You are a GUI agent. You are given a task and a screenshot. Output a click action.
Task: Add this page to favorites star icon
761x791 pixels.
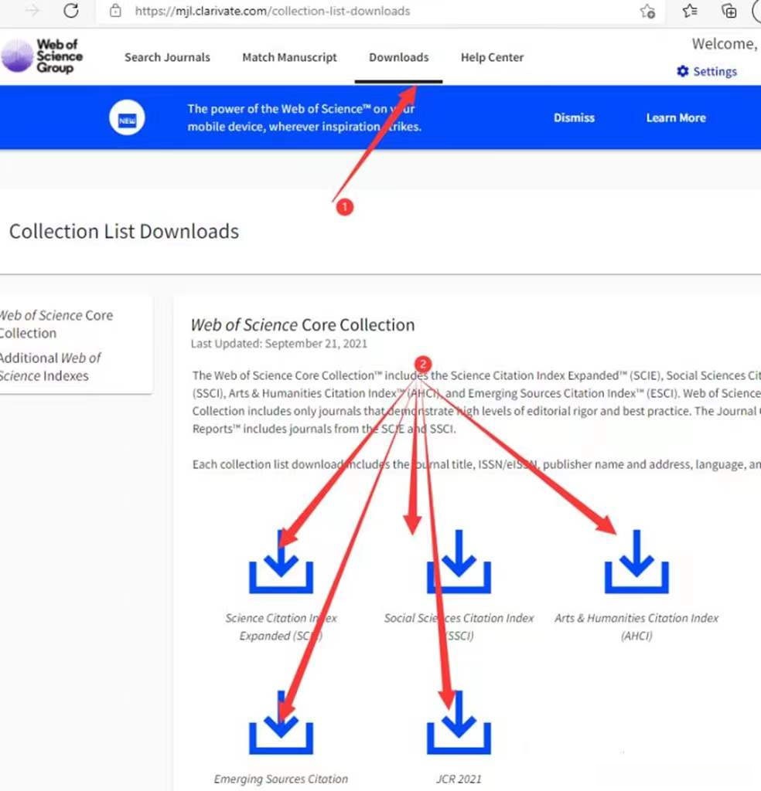647,11
